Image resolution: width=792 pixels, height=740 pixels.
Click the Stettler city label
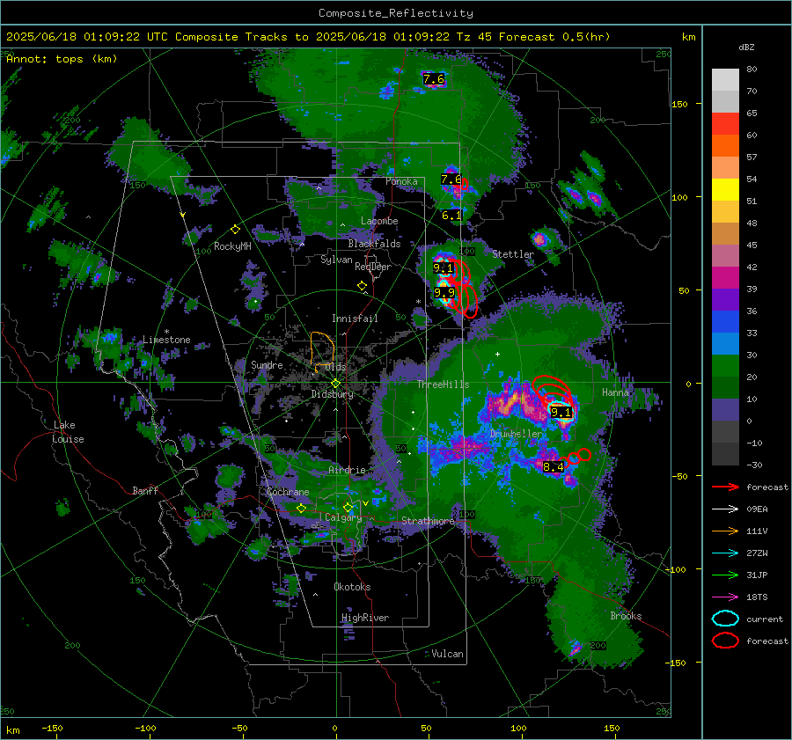[513, 254]
